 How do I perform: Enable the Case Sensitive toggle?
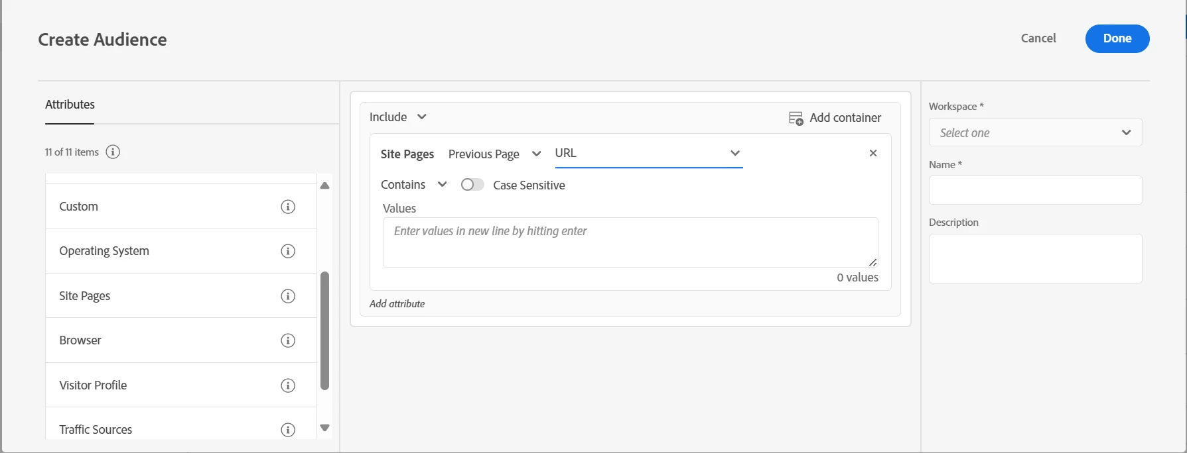click(x=472, y=185)
